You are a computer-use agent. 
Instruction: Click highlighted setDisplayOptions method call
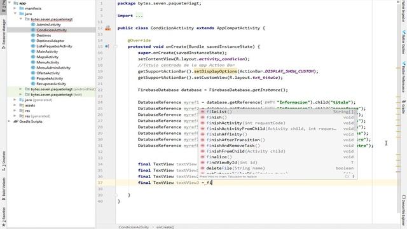pyautogui.click(x=216, y=71)
